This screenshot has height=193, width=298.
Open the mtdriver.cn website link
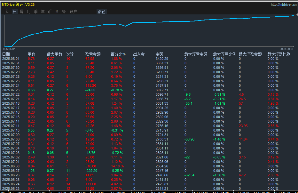(x=283, y=4)
